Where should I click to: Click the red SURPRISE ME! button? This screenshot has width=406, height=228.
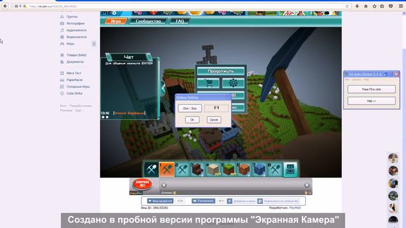pyautogui.click(x=142, y=184)
